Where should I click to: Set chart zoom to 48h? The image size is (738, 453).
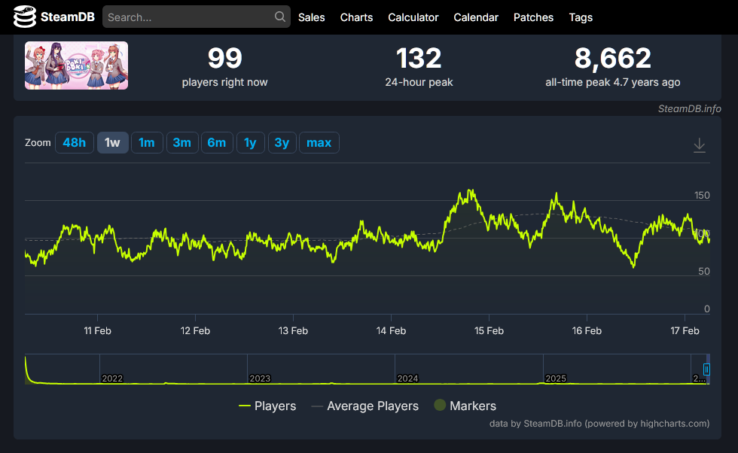pyautogui.click(x=75, y=142)
